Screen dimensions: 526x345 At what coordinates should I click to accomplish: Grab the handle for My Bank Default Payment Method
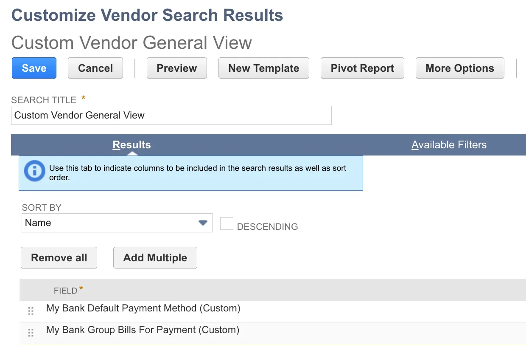31,311
